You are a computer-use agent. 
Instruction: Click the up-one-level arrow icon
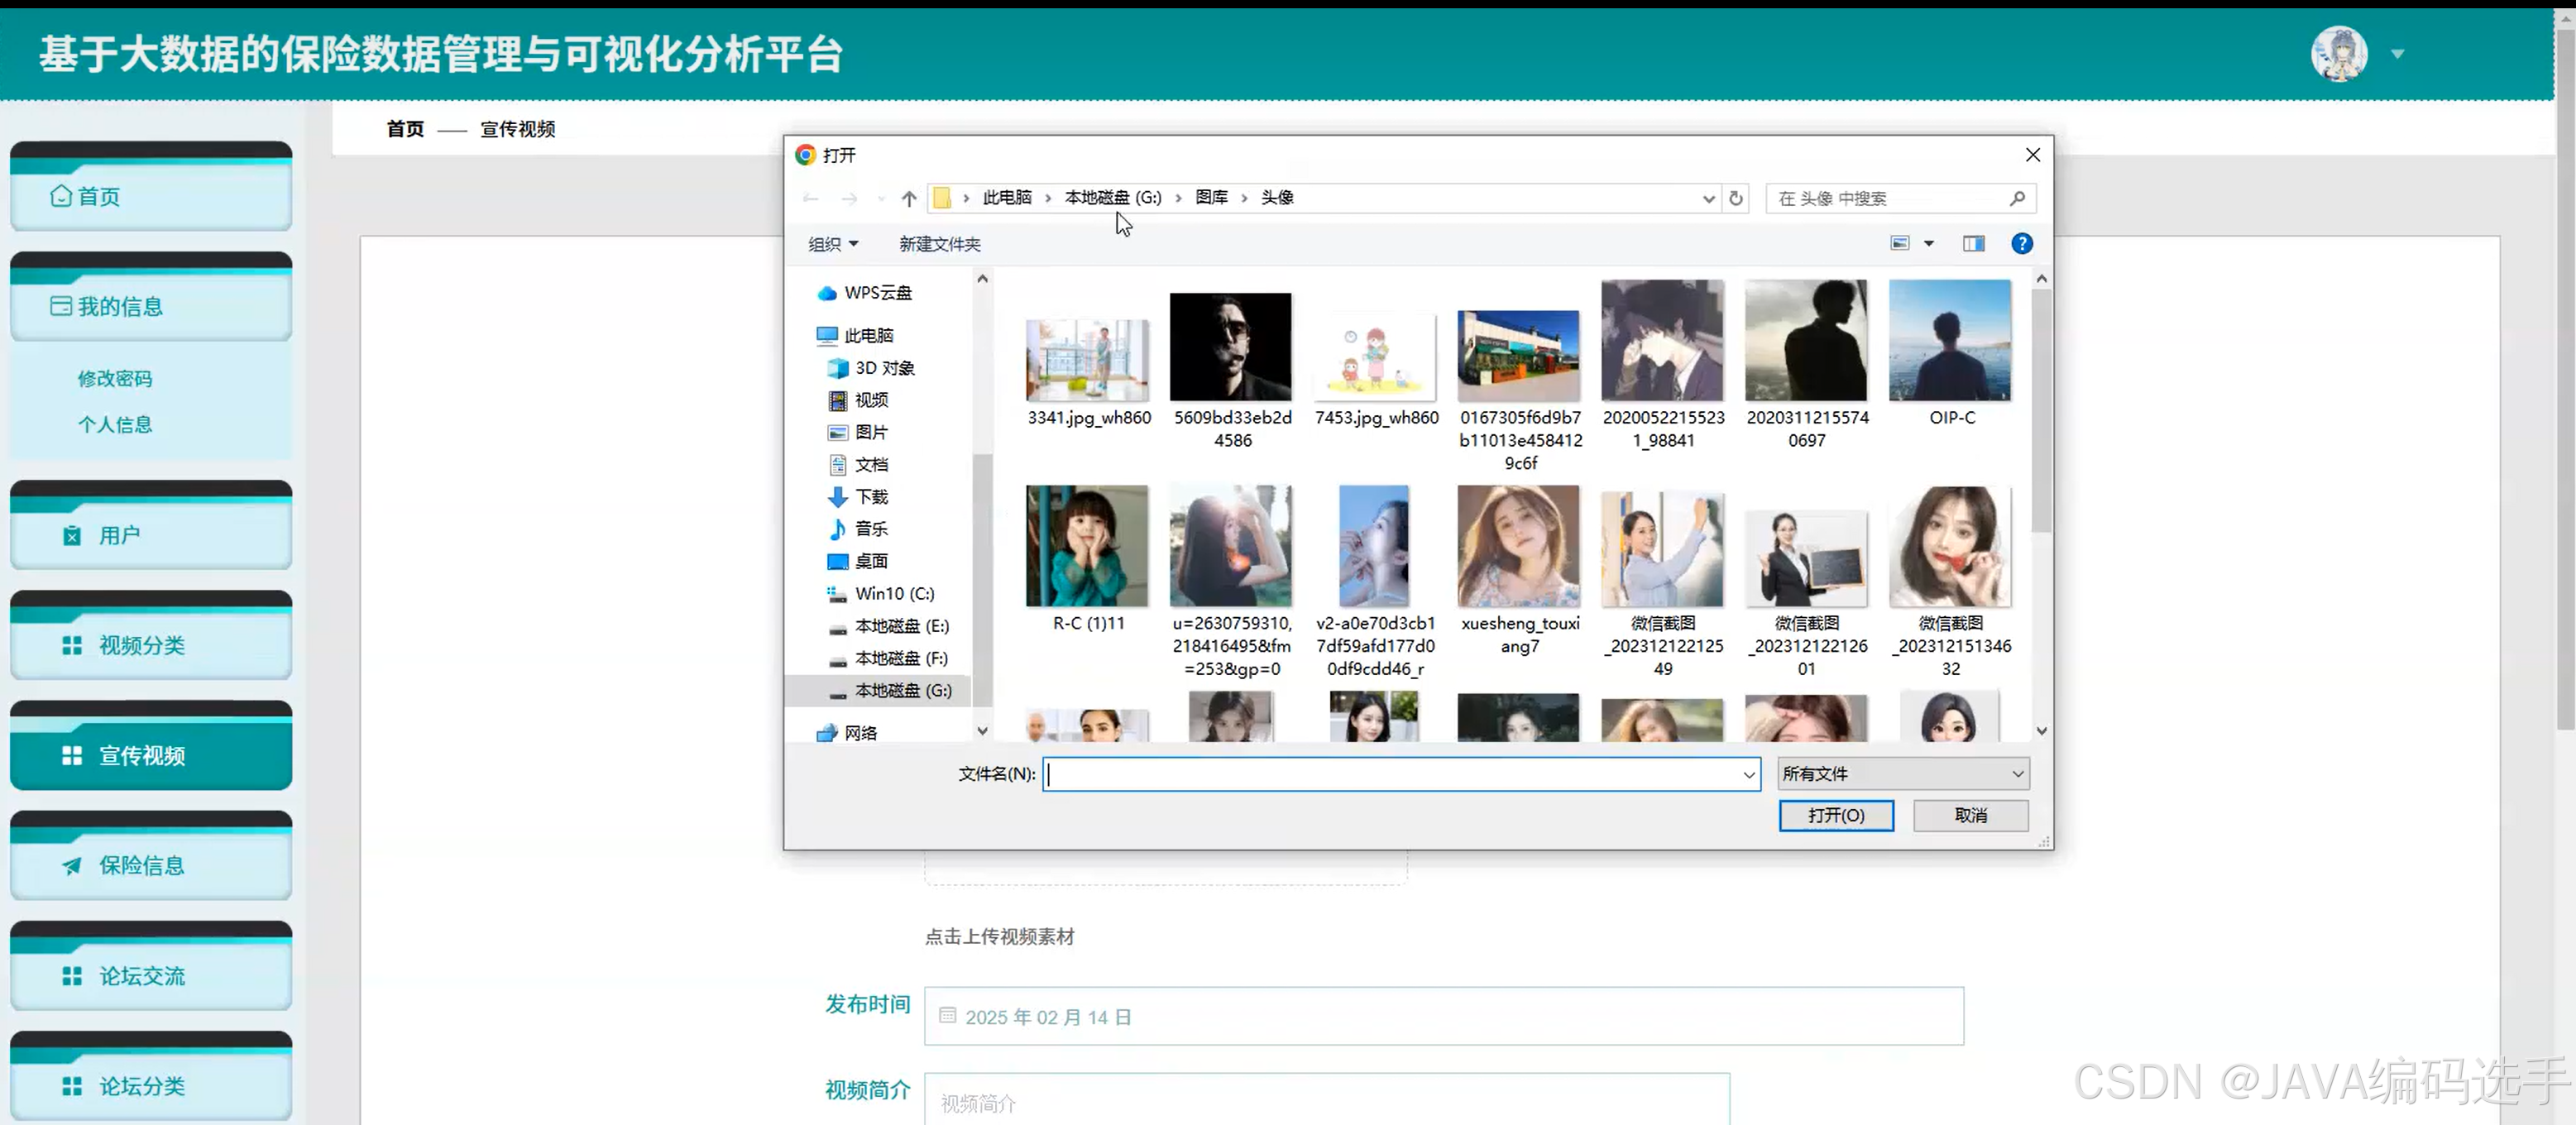coord(908,198)
